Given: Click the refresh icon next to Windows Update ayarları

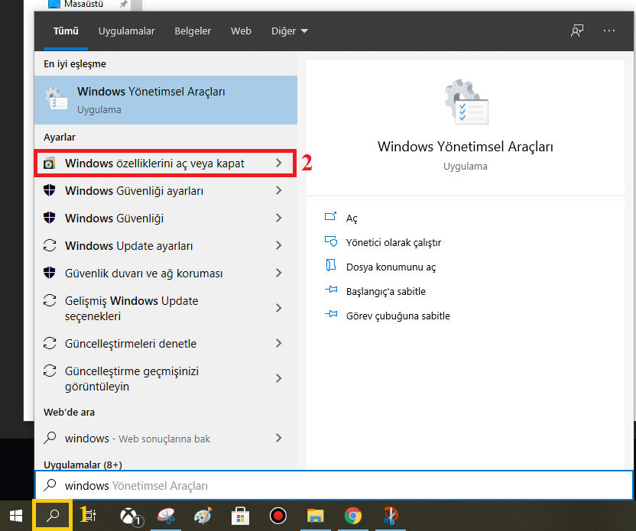Looking at the screenshot, I should tap(50, 246).
